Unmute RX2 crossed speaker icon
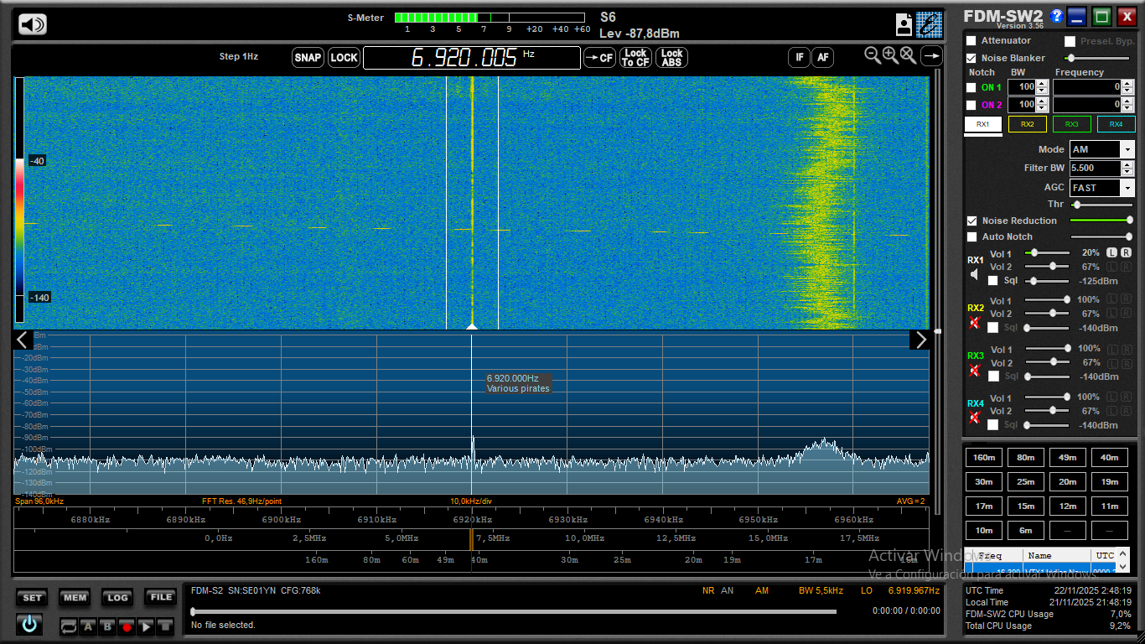1145x644 pixels. coord(974,322)
